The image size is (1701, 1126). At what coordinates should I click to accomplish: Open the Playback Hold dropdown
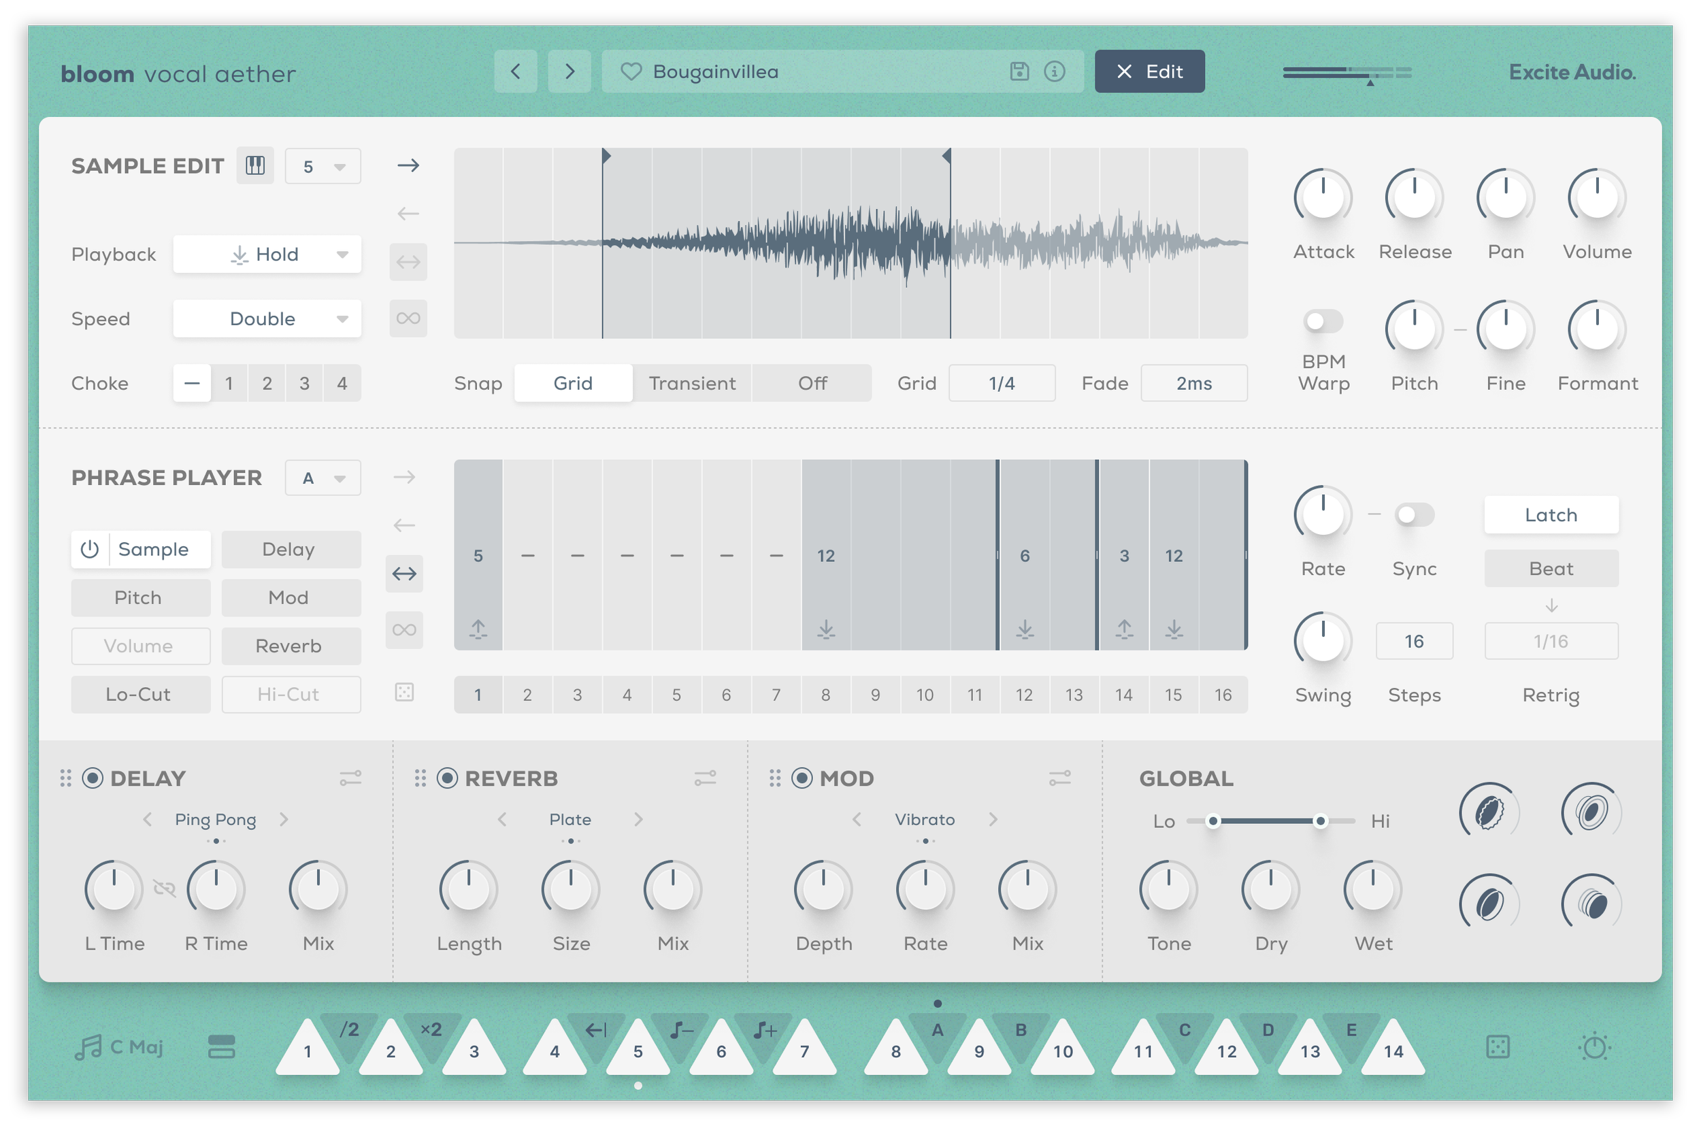267,254
